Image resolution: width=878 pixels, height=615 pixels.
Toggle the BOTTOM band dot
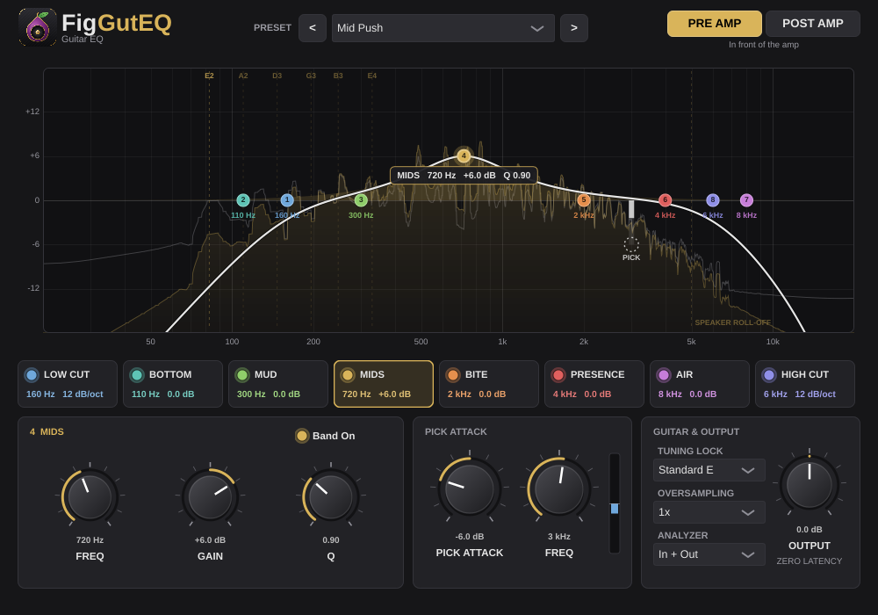[x=137, y=375]
